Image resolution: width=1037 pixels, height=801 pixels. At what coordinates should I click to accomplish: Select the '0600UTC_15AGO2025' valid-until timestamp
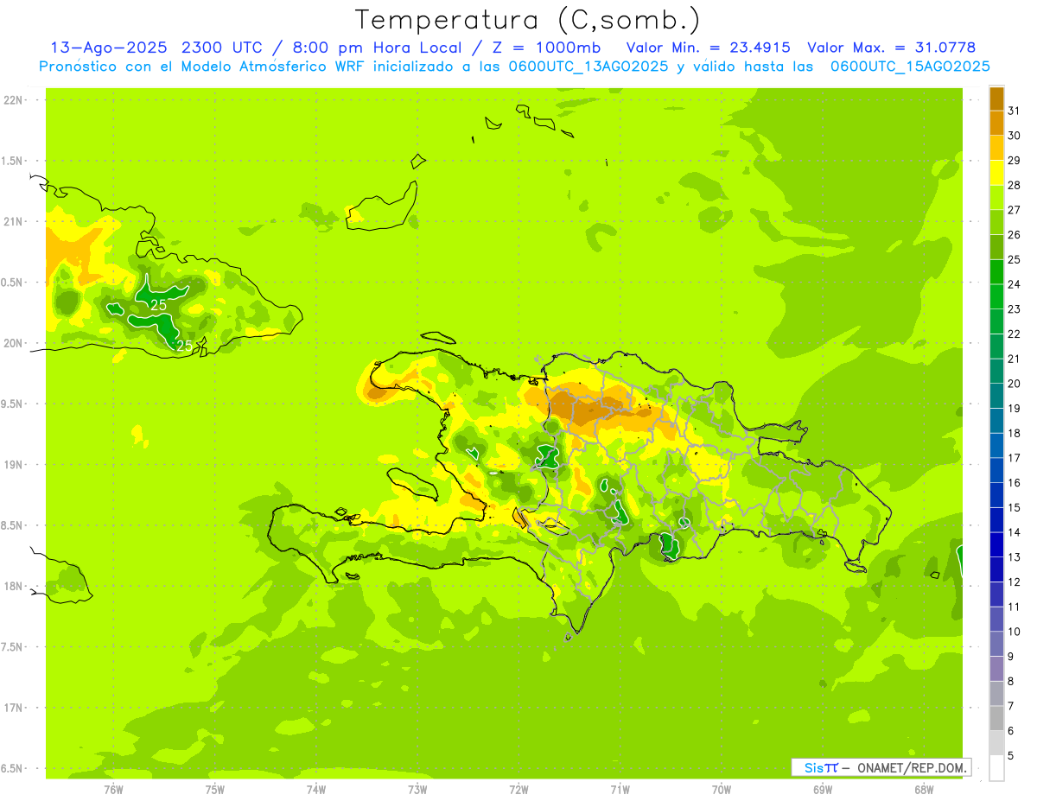(x=910, y=67)
